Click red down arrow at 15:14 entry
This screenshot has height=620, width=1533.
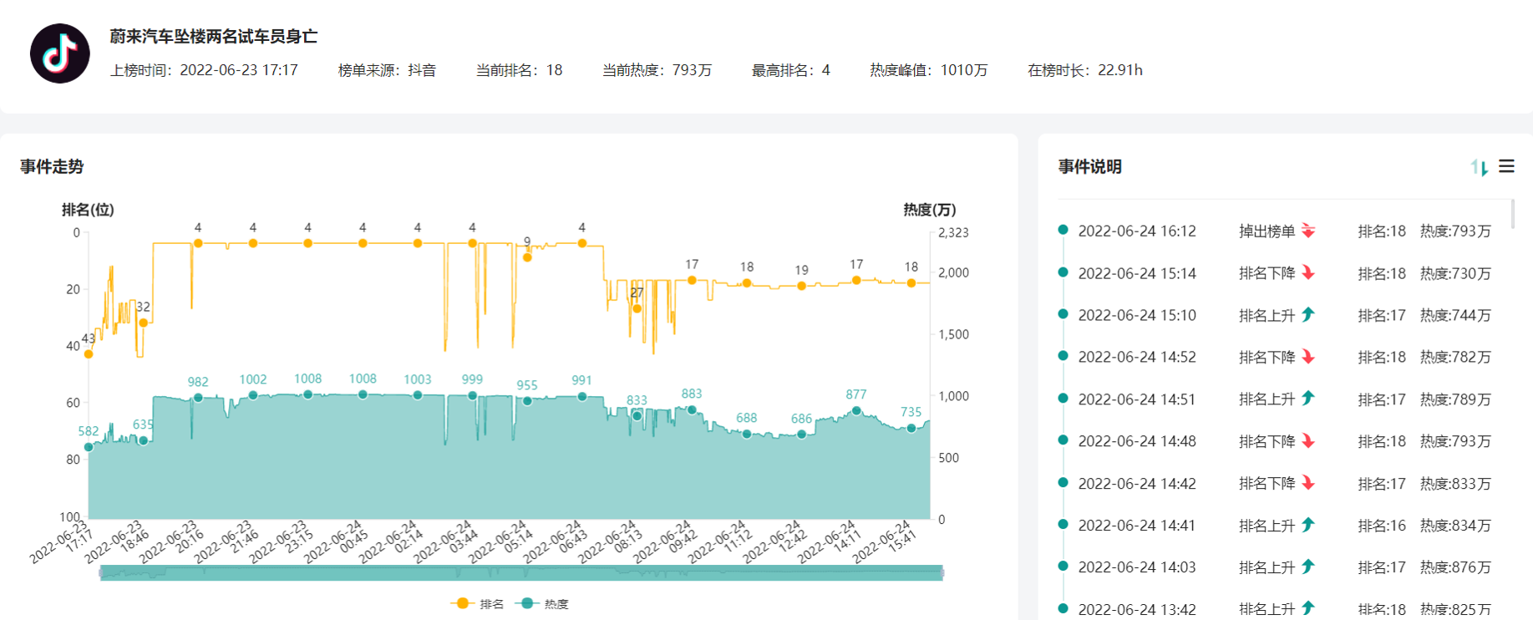point(1308,273)
